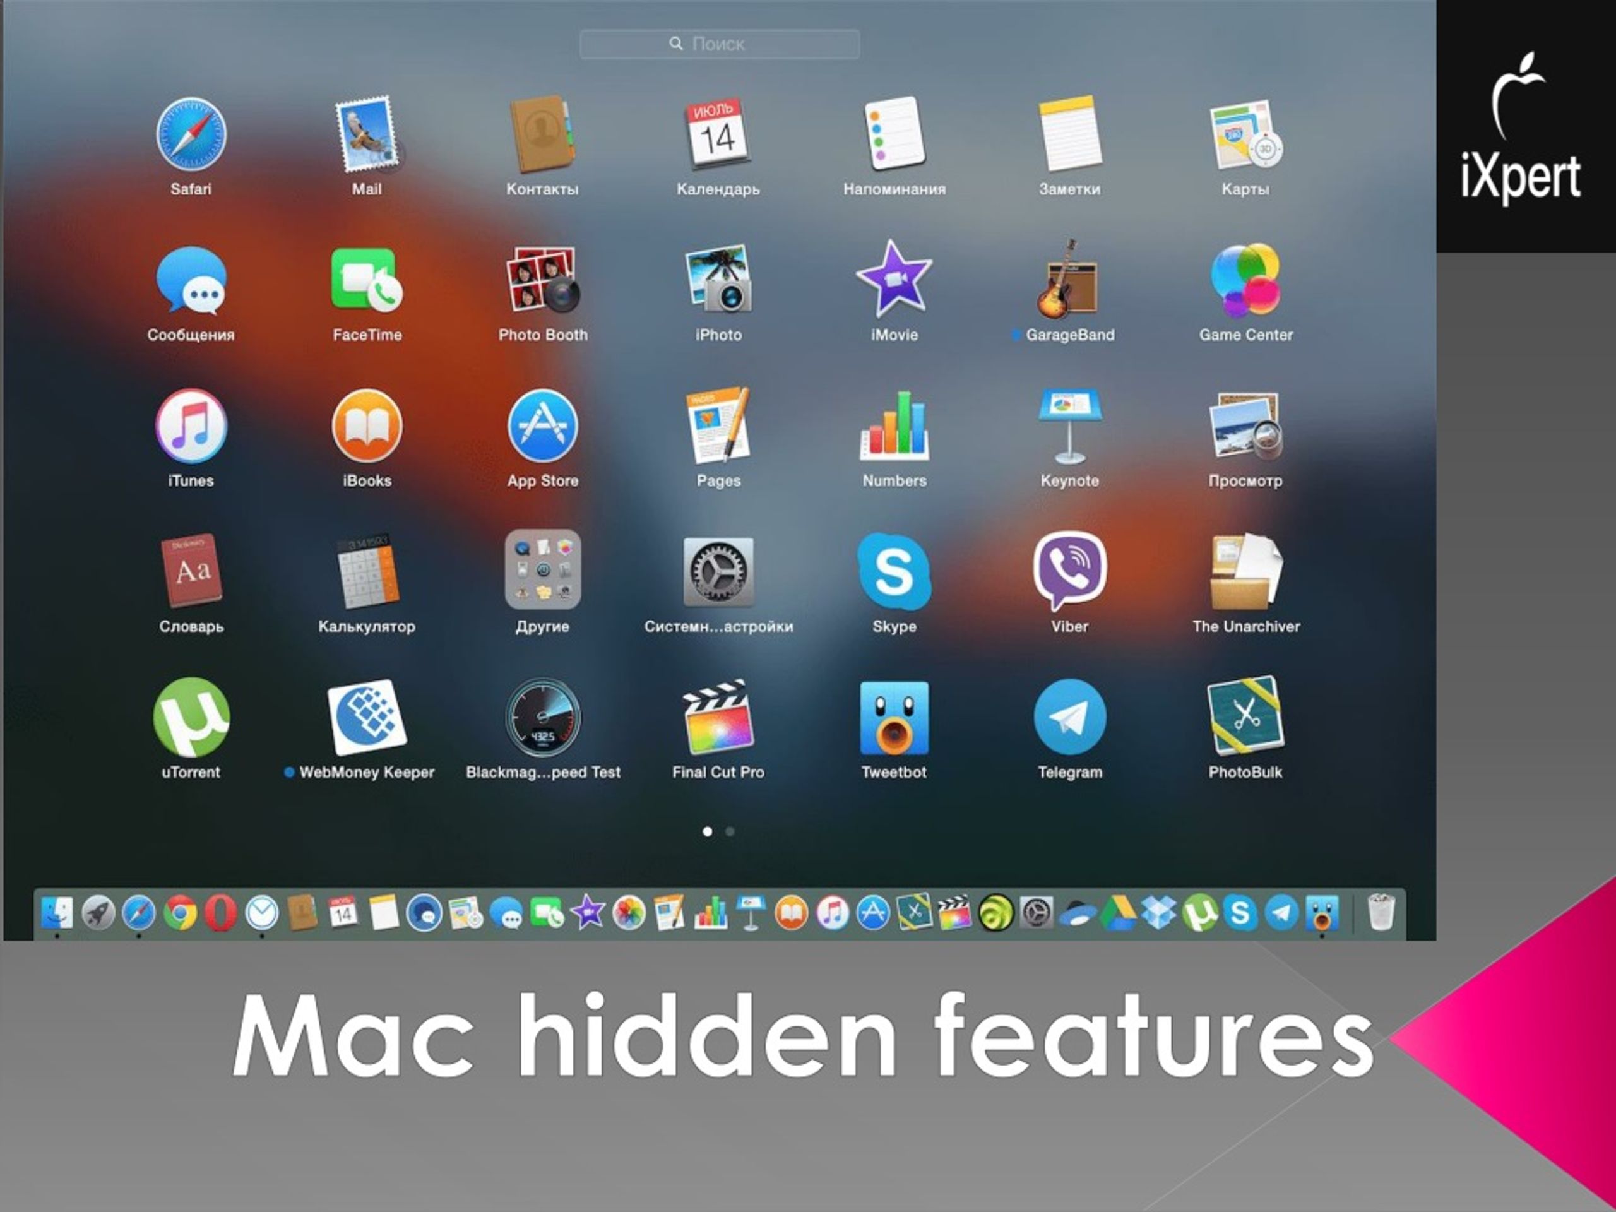Open Календарь in the Launchpad grid

[x=718, y=135]
